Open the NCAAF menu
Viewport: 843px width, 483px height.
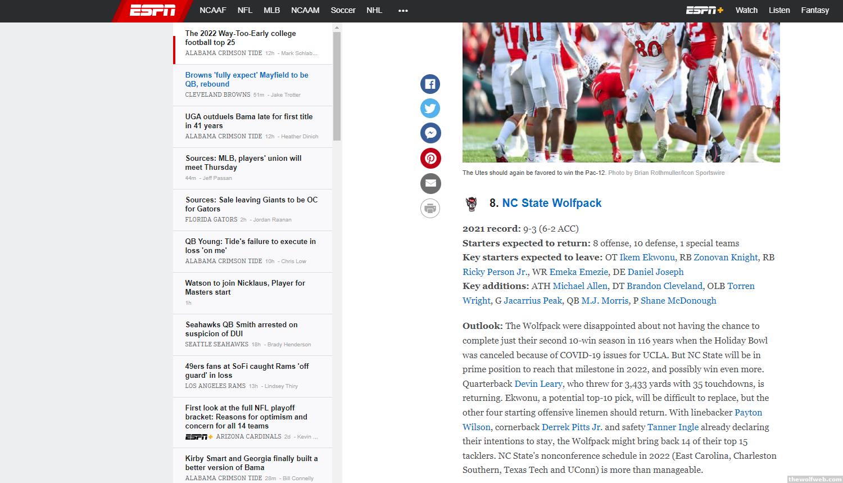[x=213, y=10]
